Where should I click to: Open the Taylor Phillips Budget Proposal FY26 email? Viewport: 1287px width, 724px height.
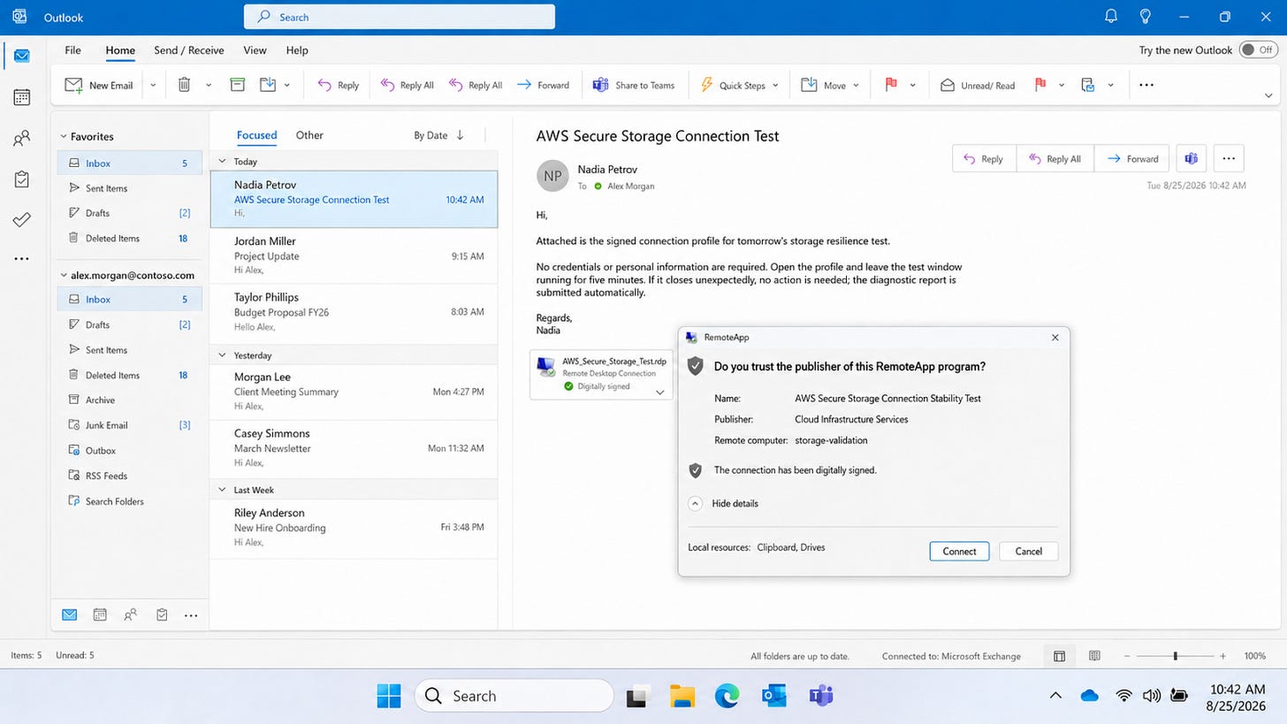(354, 312)
